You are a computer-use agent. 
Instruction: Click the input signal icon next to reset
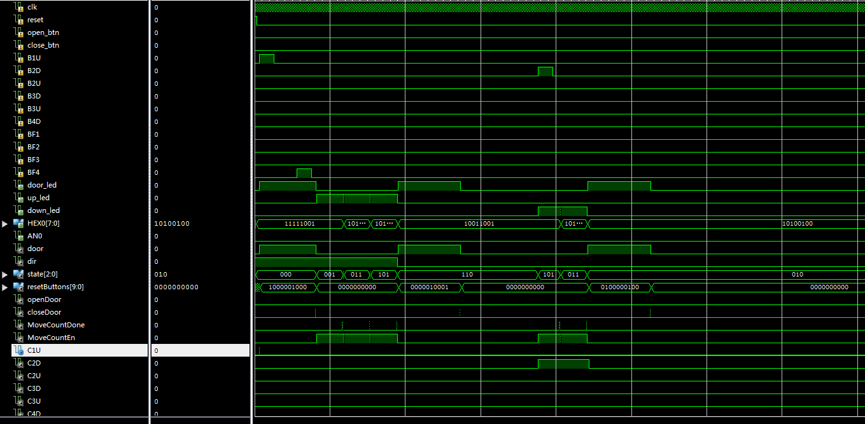(x=18, y=20)
